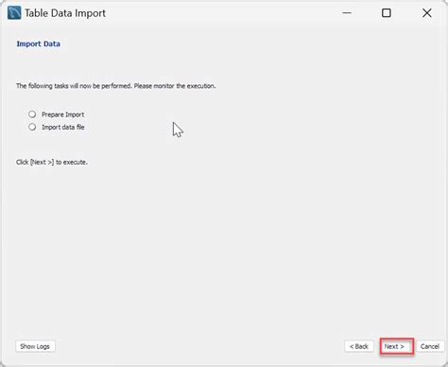448x367 pixels.
Task: Close the Table Data Import window
Action: coord(427,13)
